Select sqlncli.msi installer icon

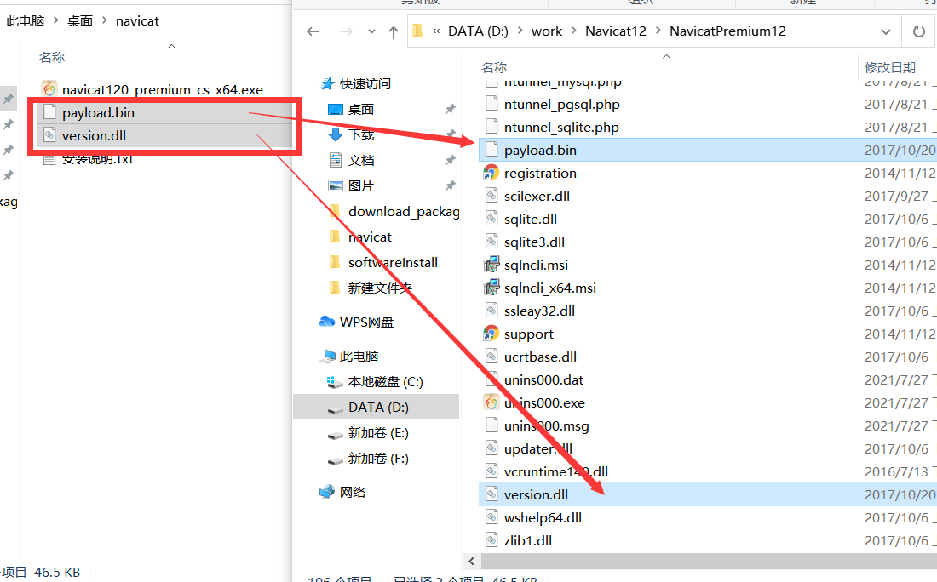491,265
